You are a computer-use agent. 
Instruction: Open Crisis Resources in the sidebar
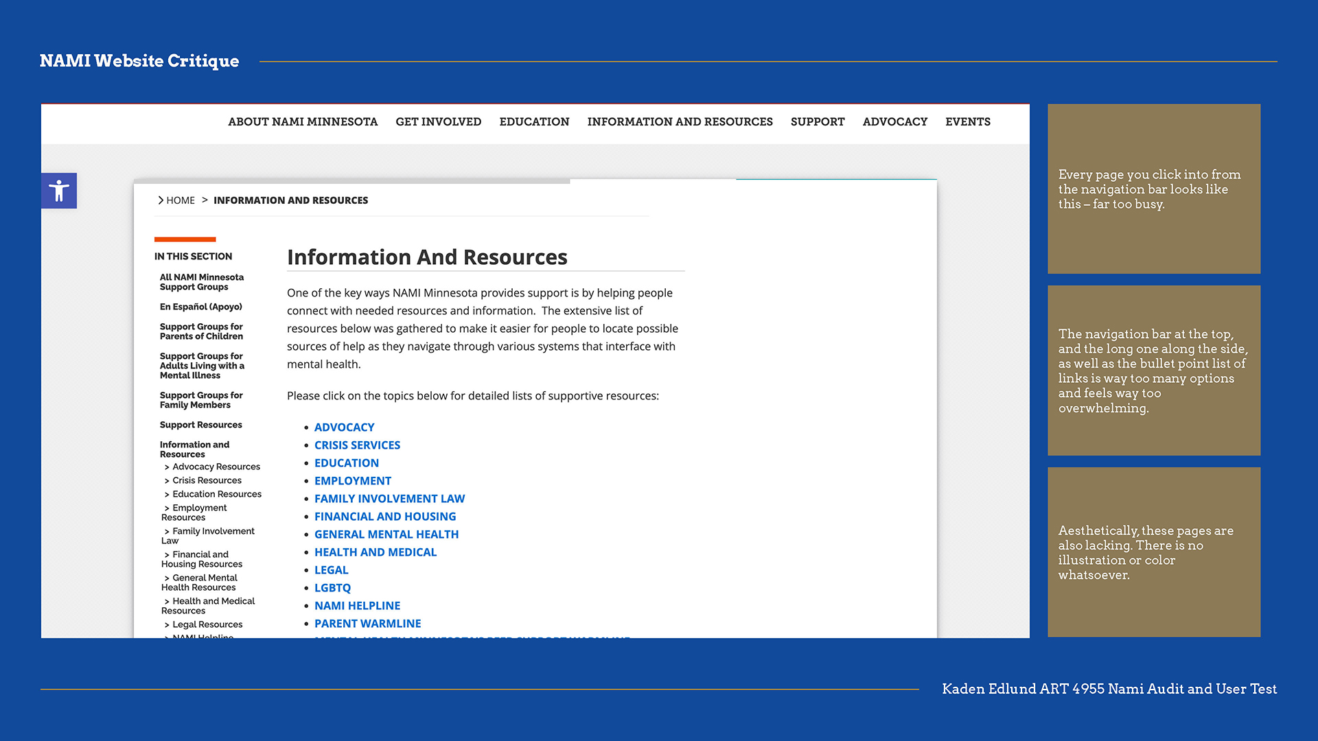207,480
